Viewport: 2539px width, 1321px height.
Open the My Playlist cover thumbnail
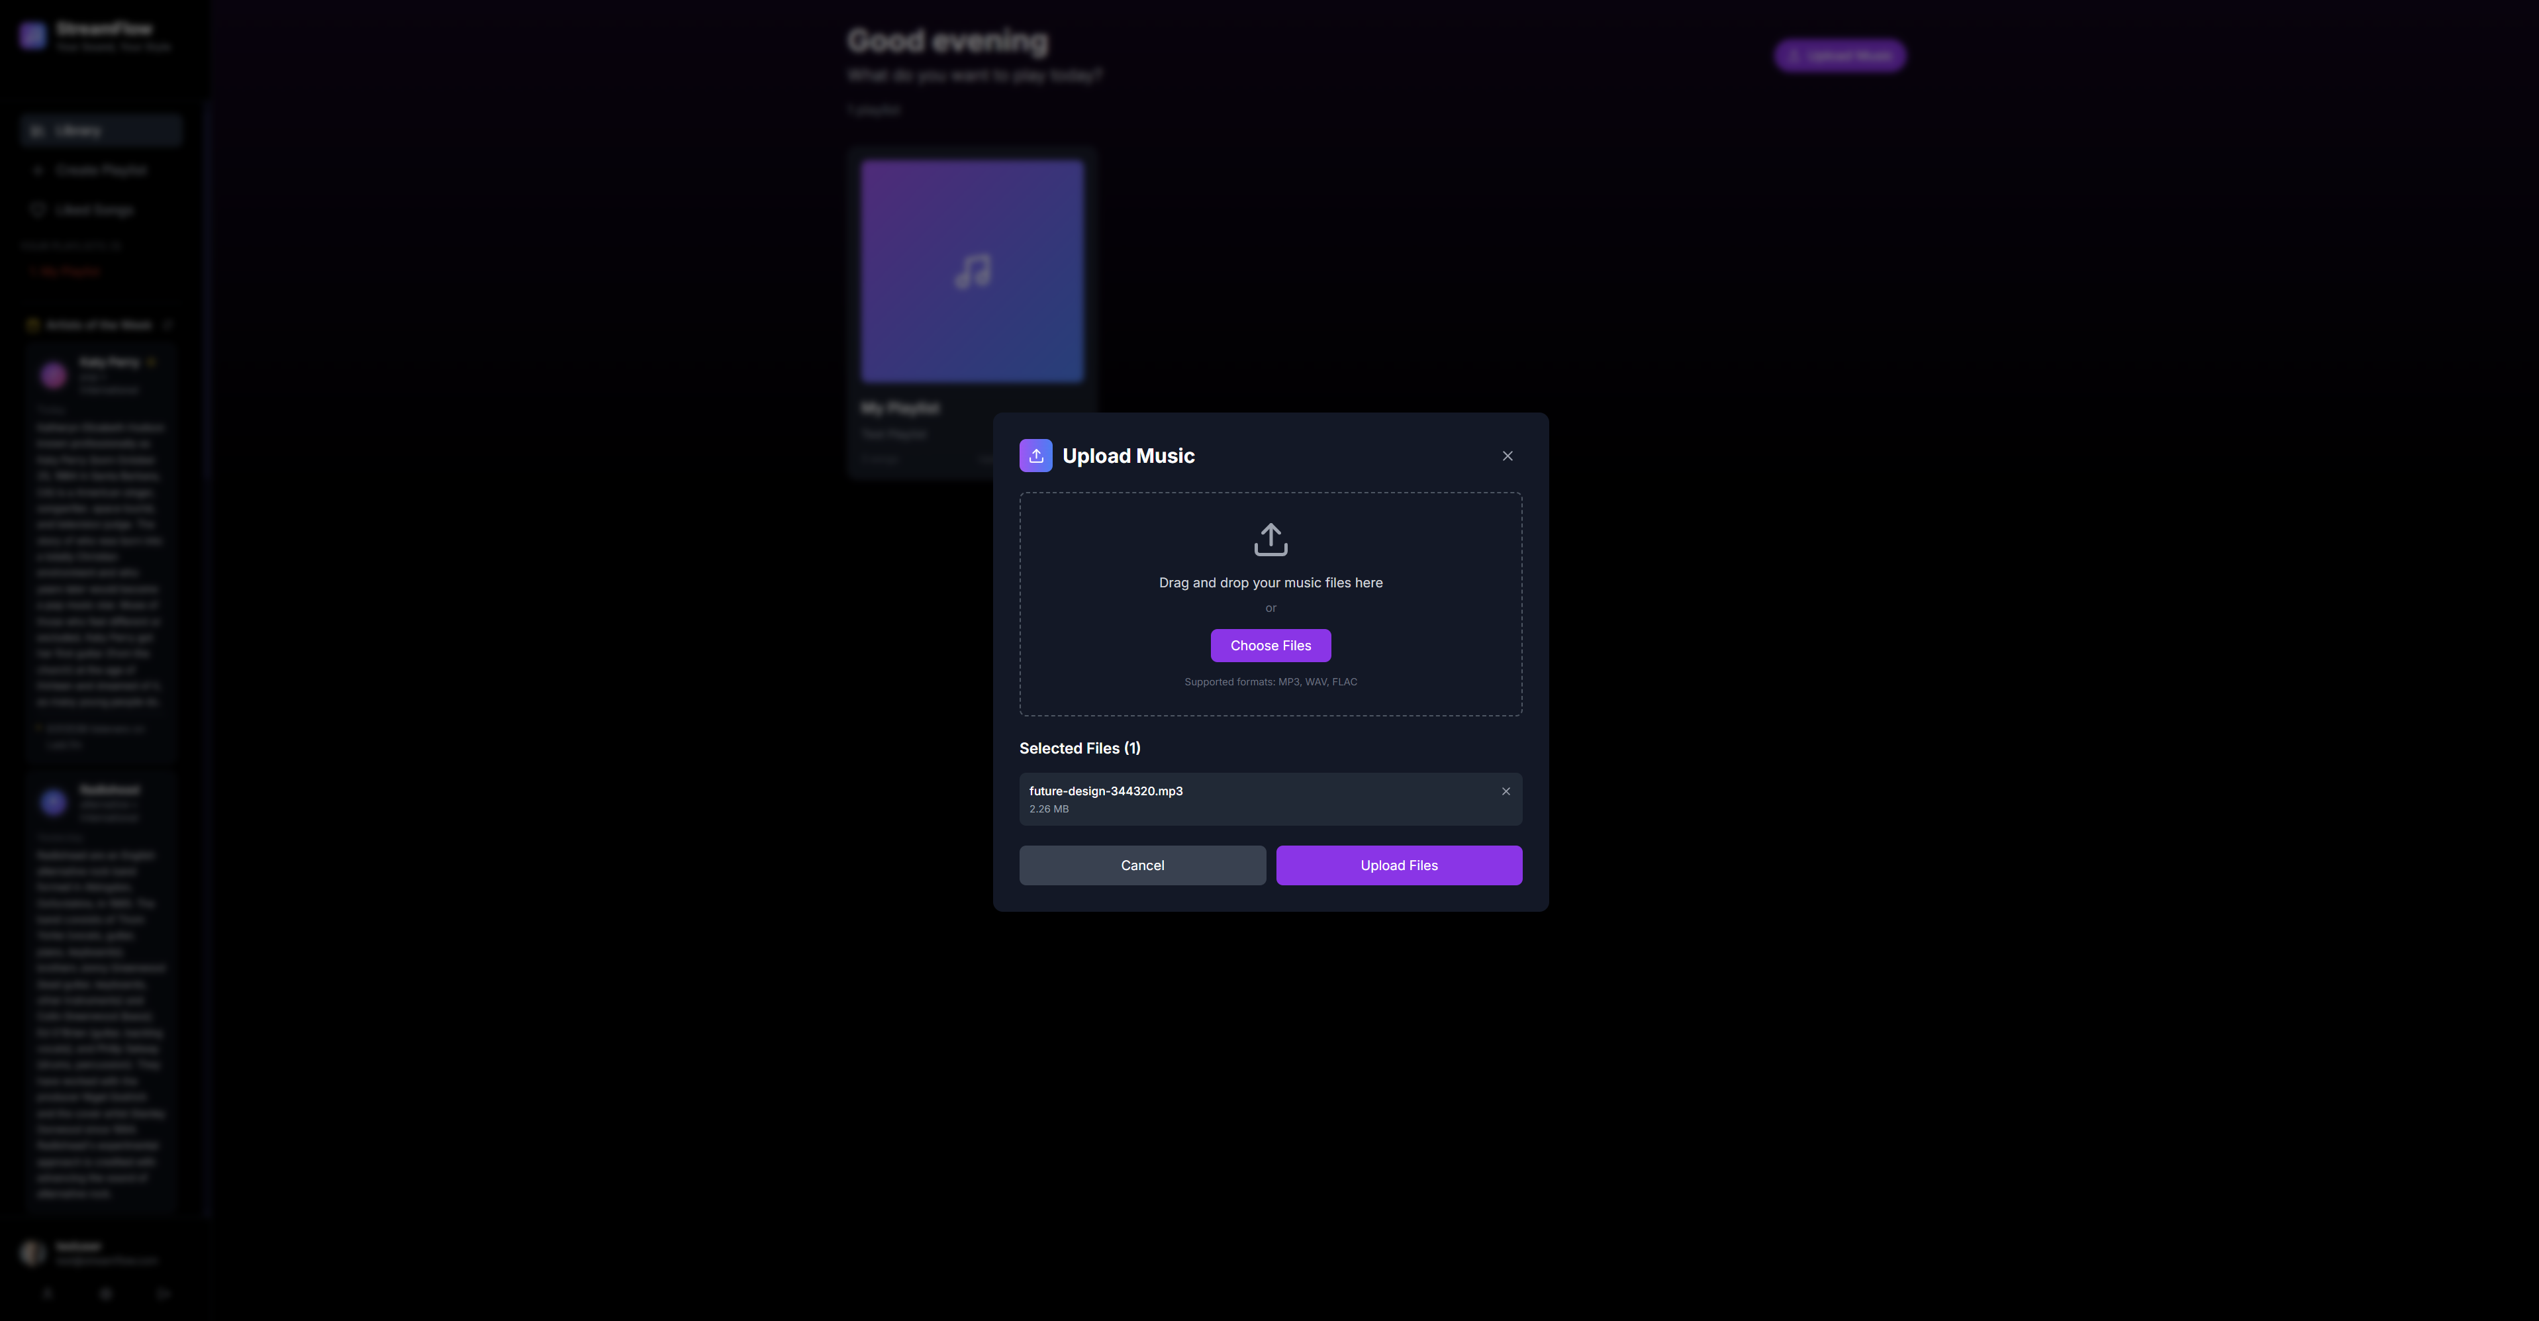click(x=972, y=271)
